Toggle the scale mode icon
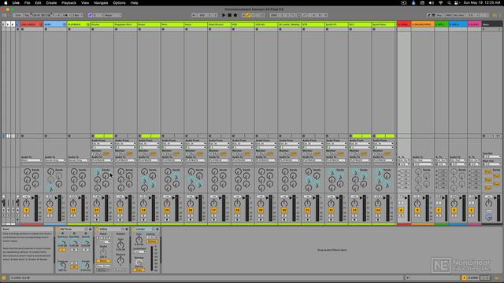This screenshot has width=504, height=283. point(90,15)
